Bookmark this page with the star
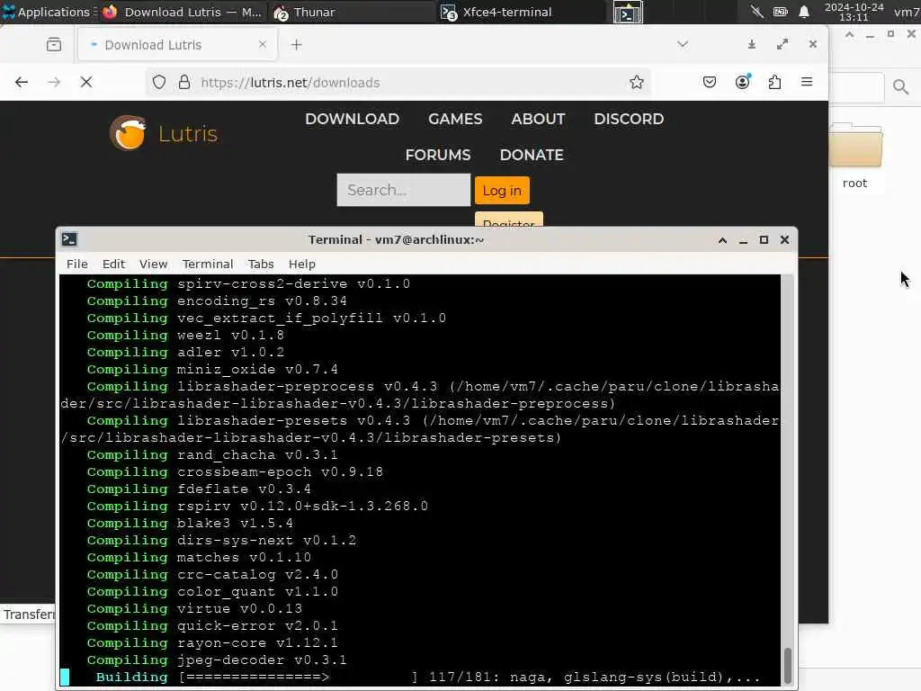 (x=637, y=82)
